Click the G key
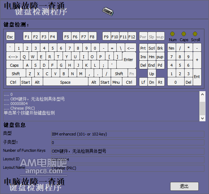Image resolution: width=209 pixels, height=194 pixels. point(61,65)
